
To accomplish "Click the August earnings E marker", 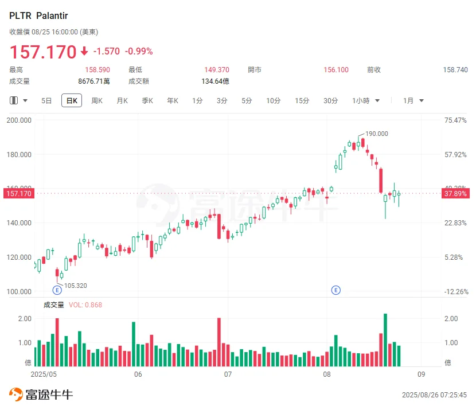I will coord(335,290).
